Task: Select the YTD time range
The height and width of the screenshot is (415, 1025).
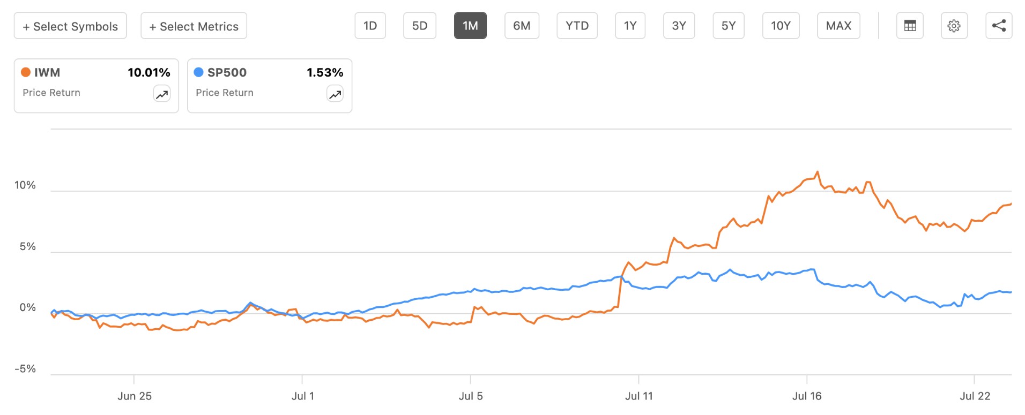Action: coord(577,26)
